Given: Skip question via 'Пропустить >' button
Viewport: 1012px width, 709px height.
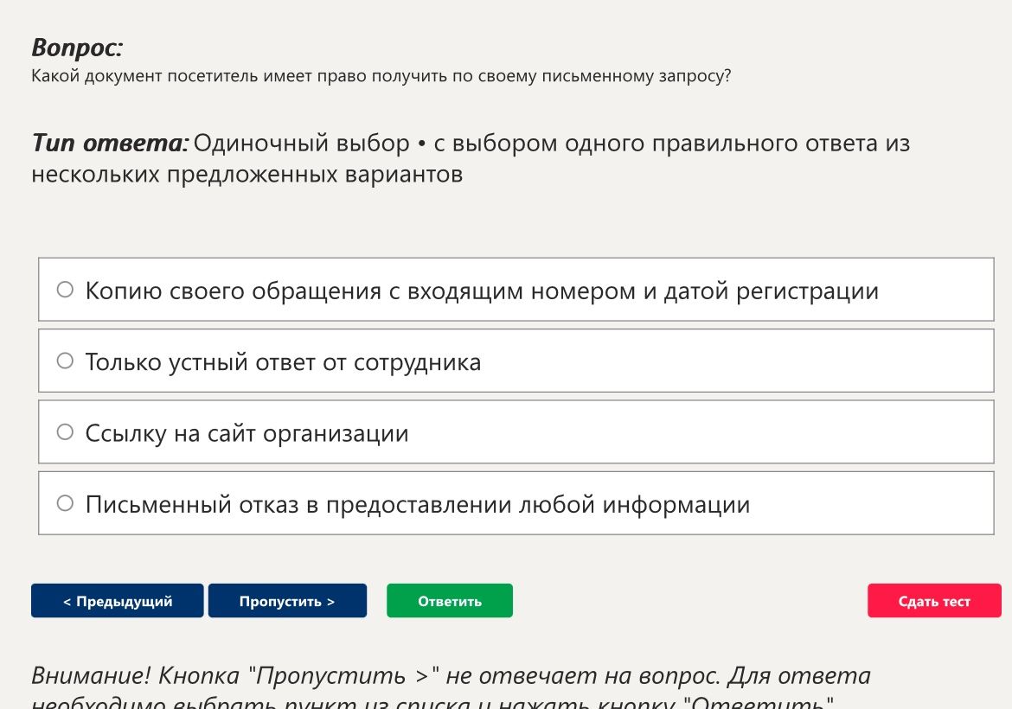Looking at the screenshot, I should [287, 601].
